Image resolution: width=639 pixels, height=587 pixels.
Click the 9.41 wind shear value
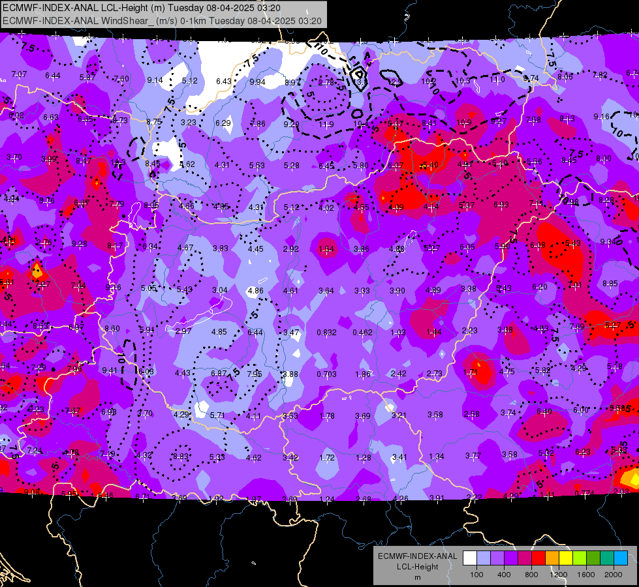tap(110, 370)
